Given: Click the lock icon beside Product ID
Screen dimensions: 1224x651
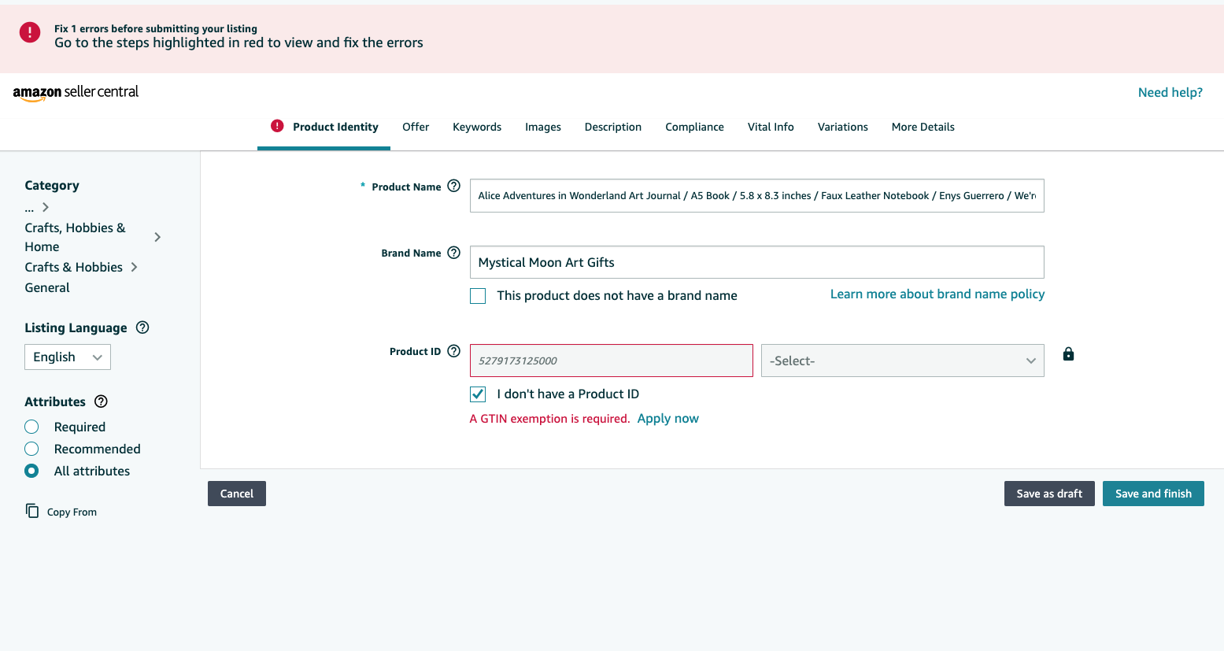Looking at the screenshot, I should 1068,354.
